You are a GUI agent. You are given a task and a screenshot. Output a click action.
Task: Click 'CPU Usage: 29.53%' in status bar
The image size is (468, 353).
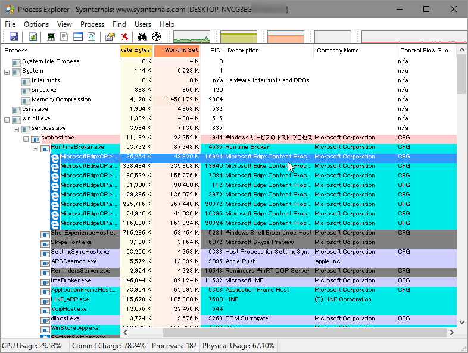click(x=32, y=346)
